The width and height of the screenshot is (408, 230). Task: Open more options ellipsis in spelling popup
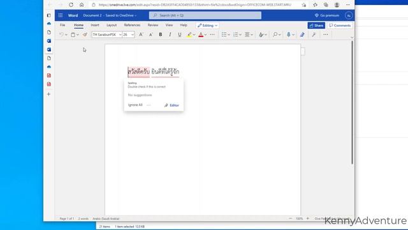tap(149, 105)
